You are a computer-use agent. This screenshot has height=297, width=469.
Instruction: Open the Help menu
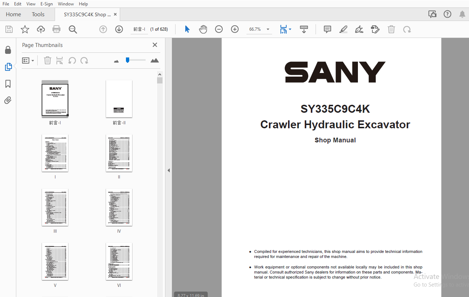click(x=83, y=4)
